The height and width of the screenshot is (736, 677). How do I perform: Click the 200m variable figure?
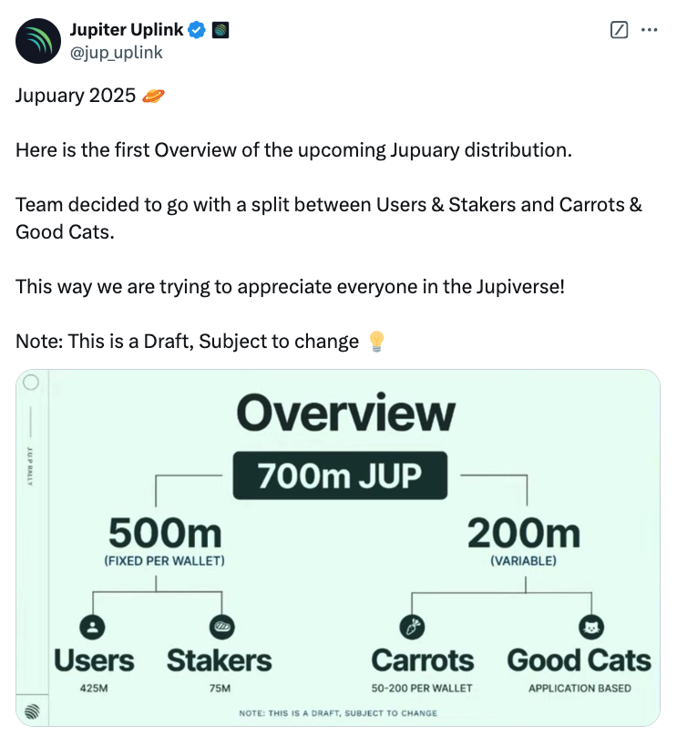[522, 534]
